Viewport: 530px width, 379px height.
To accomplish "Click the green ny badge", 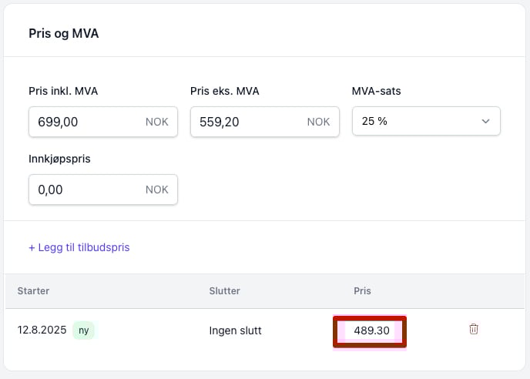I will (x=84, y=330).
